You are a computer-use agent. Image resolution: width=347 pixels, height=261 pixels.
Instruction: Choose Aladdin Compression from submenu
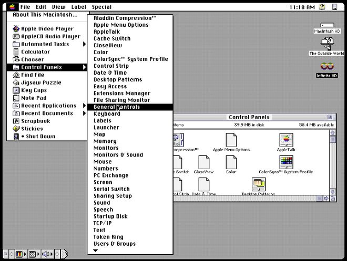coord(130,18)
